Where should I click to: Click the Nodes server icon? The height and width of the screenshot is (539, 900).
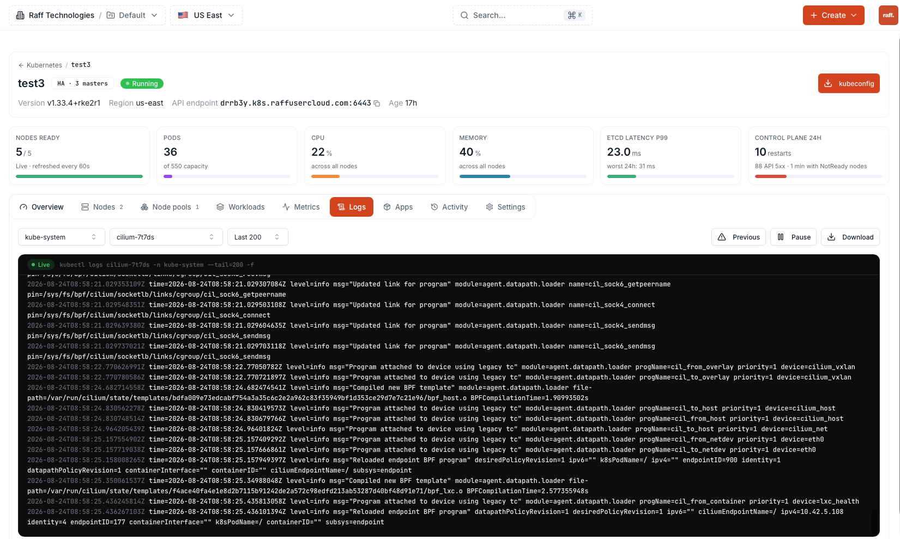(85, 207)
